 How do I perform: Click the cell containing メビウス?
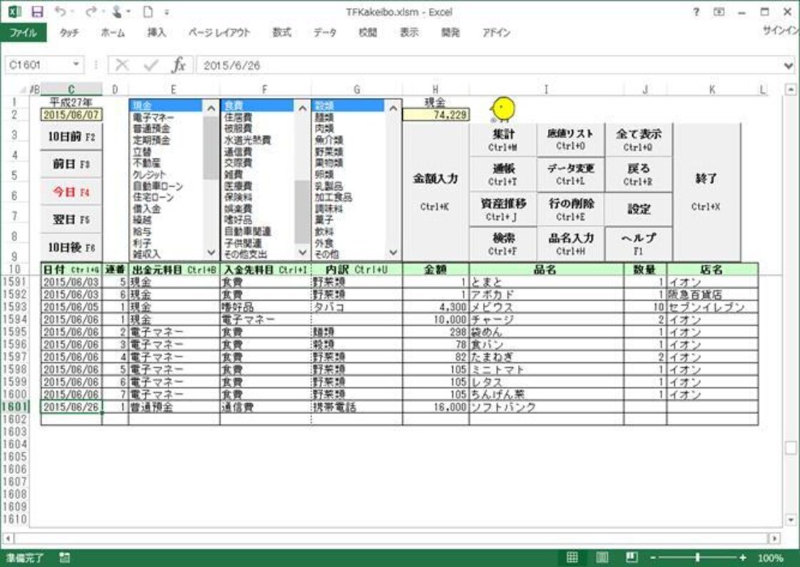546,307
